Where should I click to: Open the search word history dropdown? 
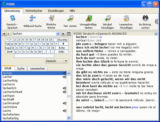[58, 34]
